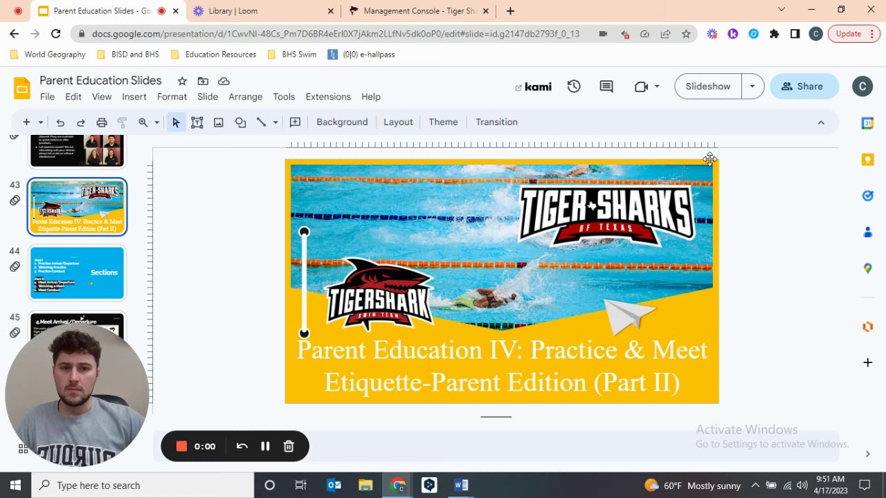
Task: Choose the Select arrow cursor tool
Action: click(176, 122)
